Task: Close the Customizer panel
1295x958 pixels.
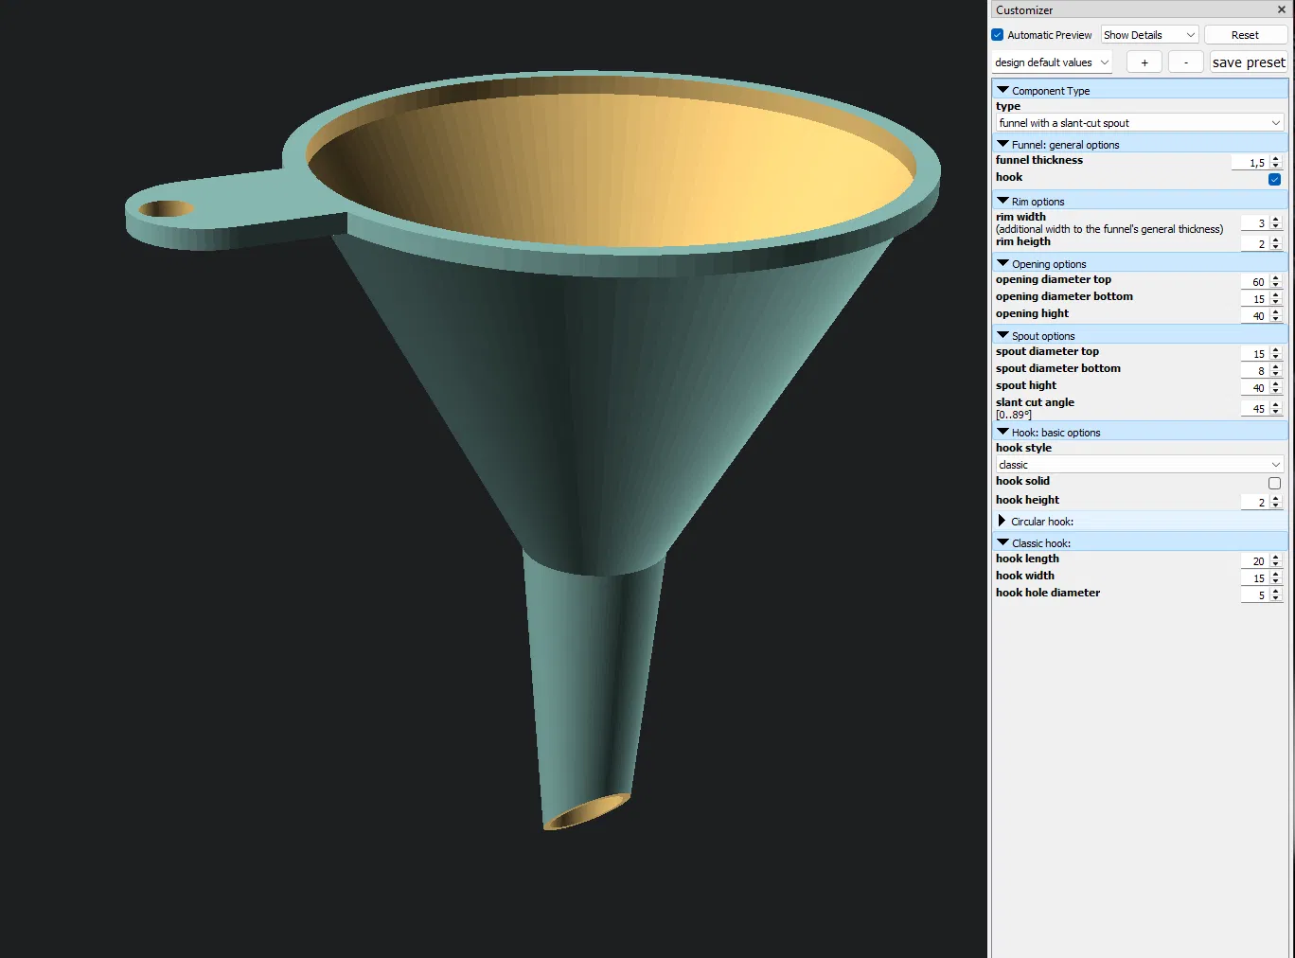Action: click(x=1282, y=9)
